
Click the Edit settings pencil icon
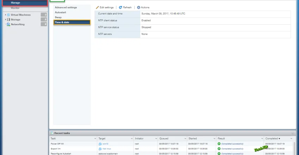click(98, 7)
